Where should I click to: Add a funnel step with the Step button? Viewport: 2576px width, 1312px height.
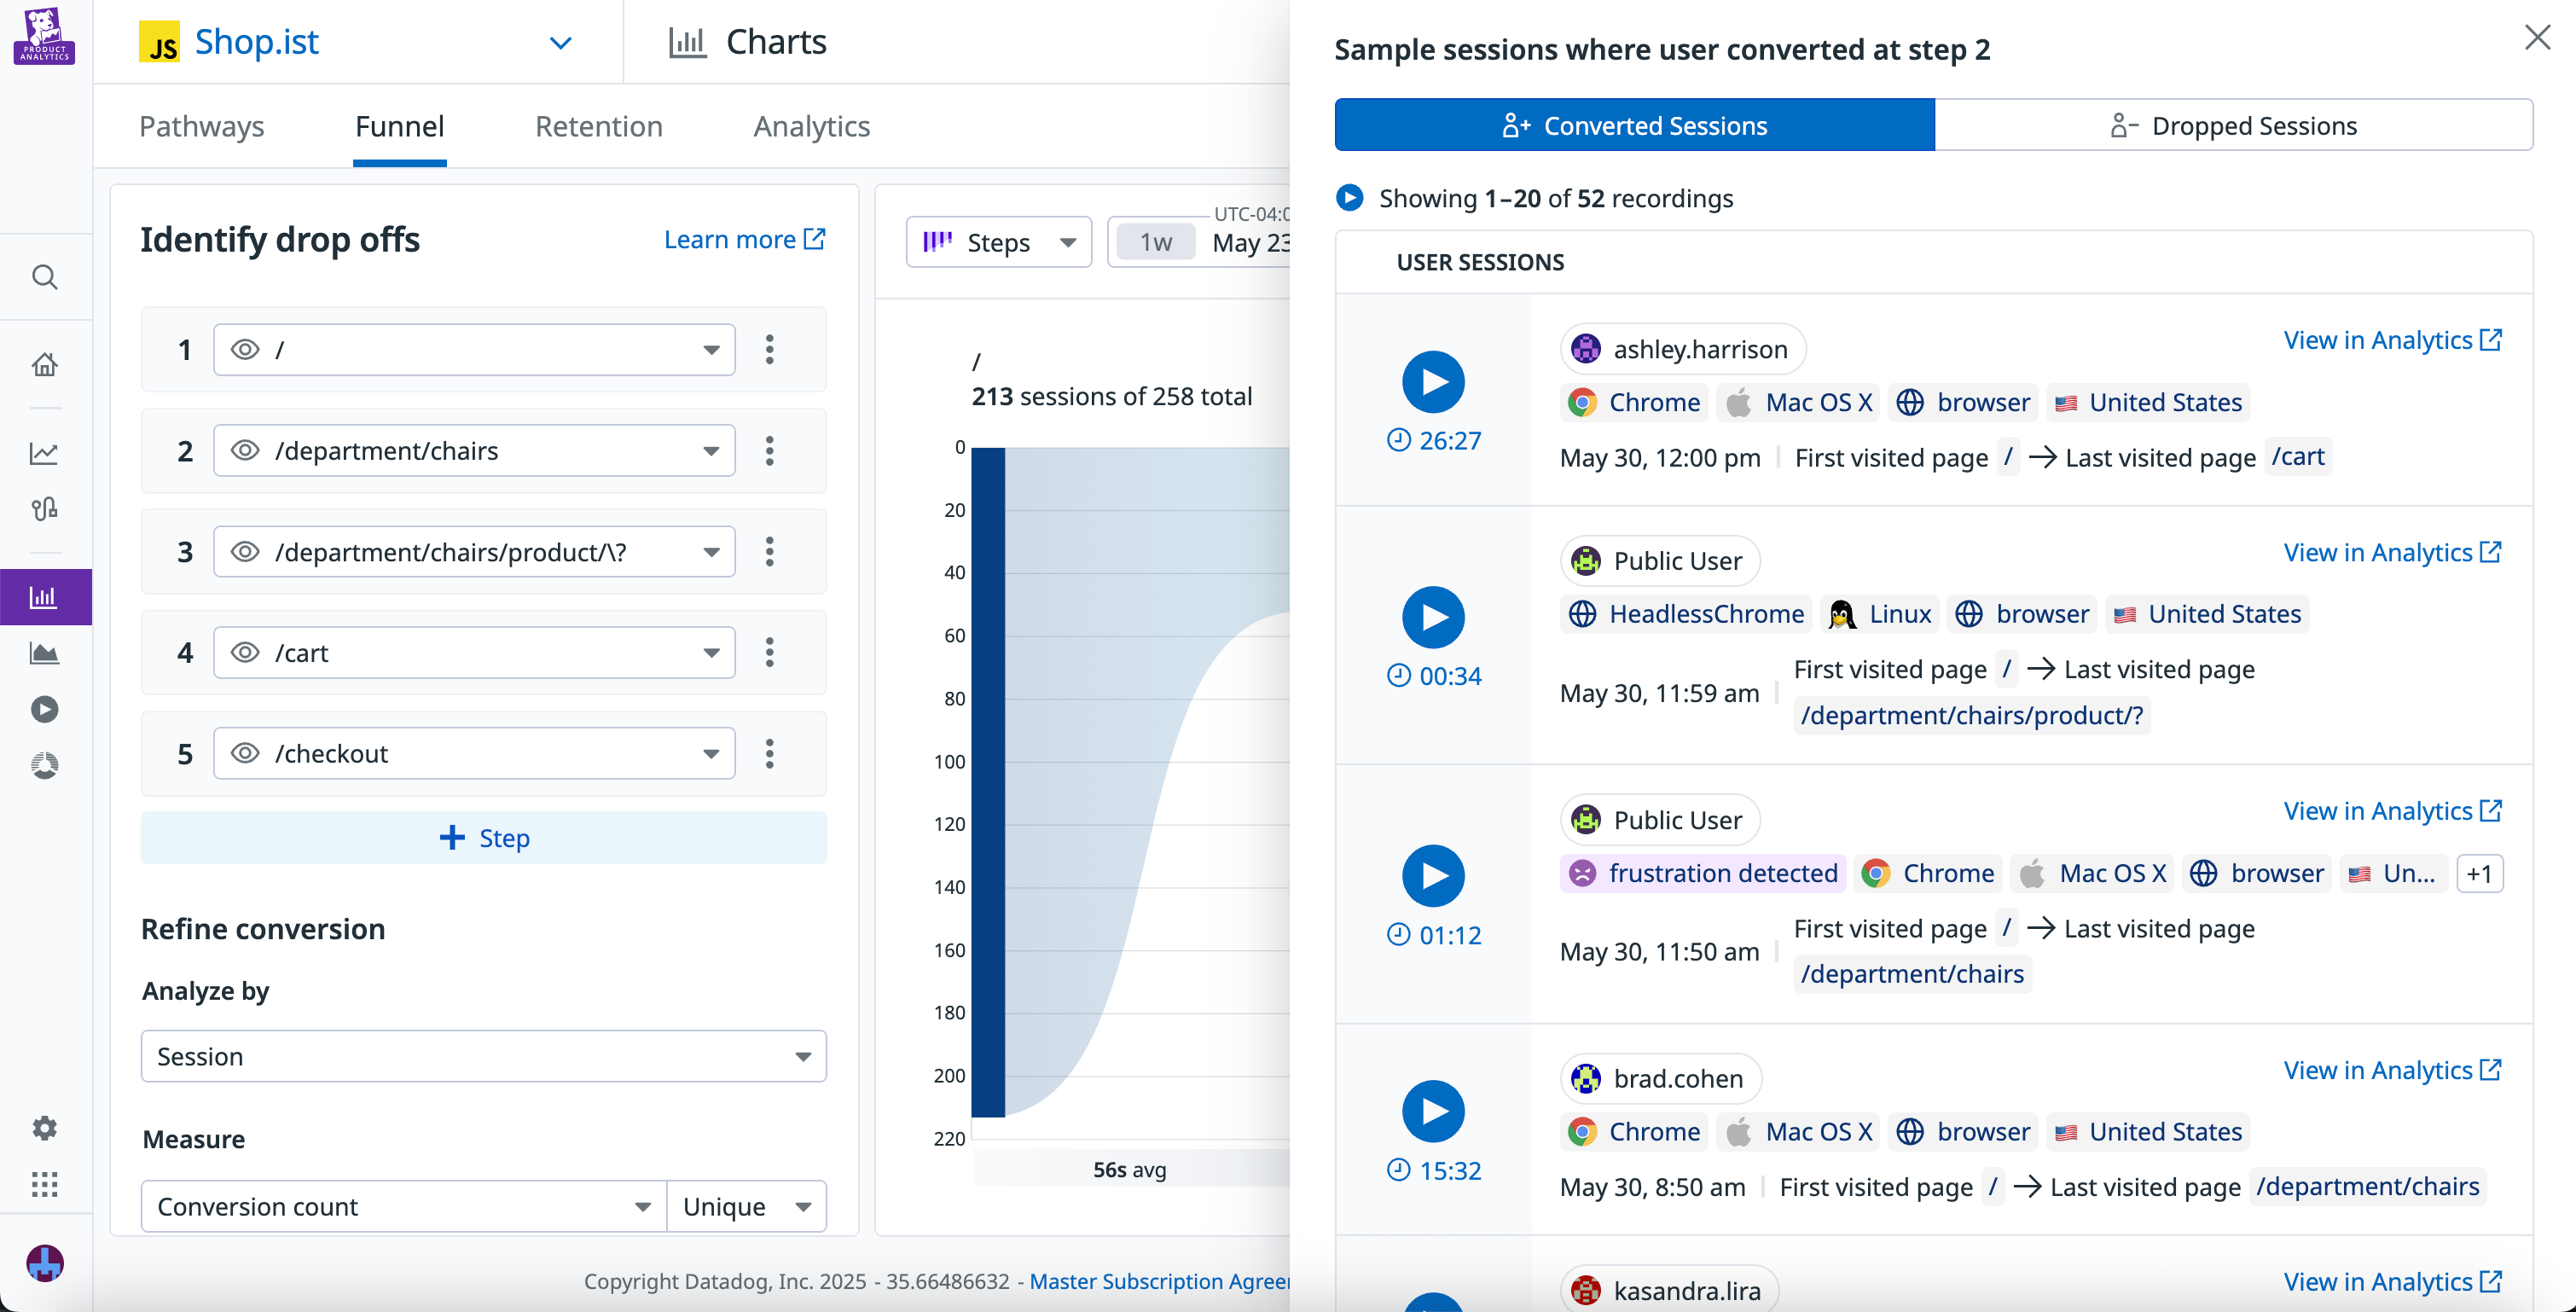tap(484, 837)
